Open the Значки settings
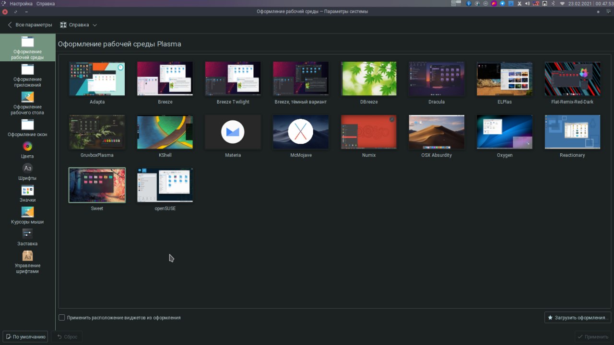 click(27, 194)
